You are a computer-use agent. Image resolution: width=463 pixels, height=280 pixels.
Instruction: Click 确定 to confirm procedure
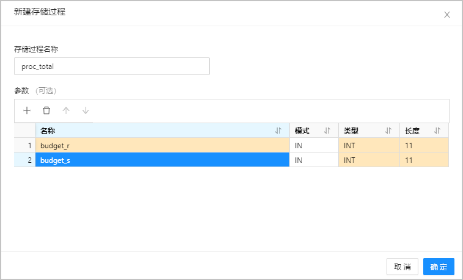pos(439,267)
